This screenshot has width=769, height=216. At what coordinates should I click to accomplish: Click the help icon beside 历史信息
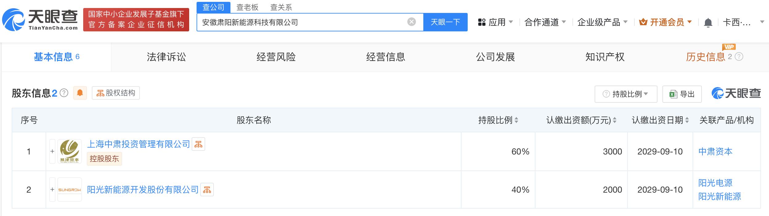pos(739,57)
